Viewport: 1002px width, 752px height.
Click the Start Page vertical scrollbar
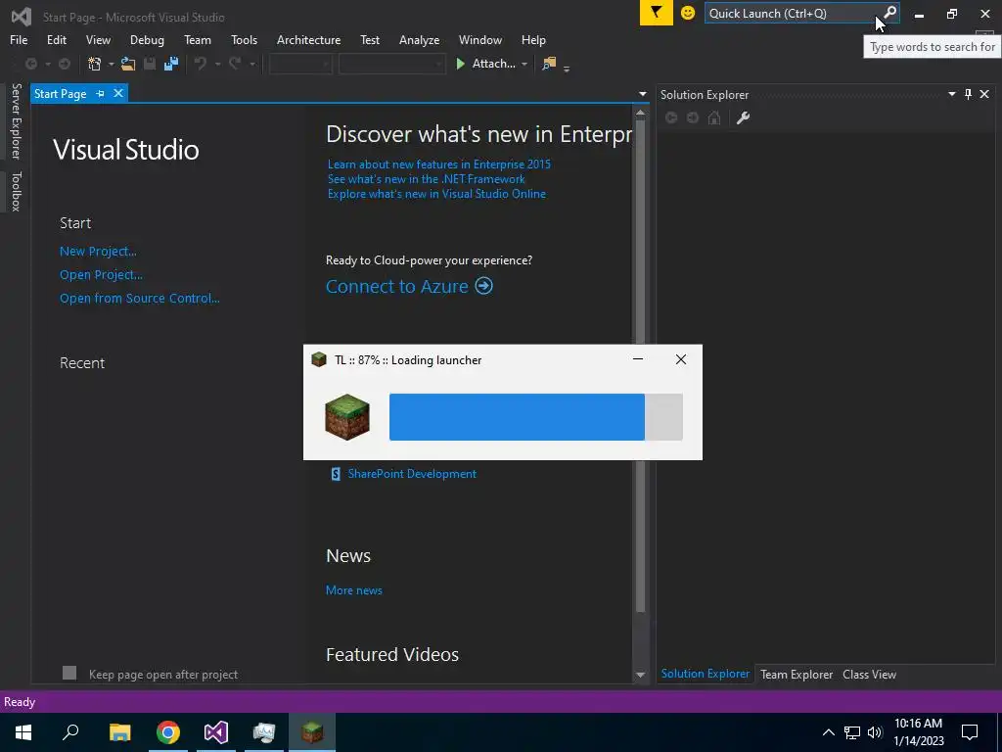tap(640, 394)
